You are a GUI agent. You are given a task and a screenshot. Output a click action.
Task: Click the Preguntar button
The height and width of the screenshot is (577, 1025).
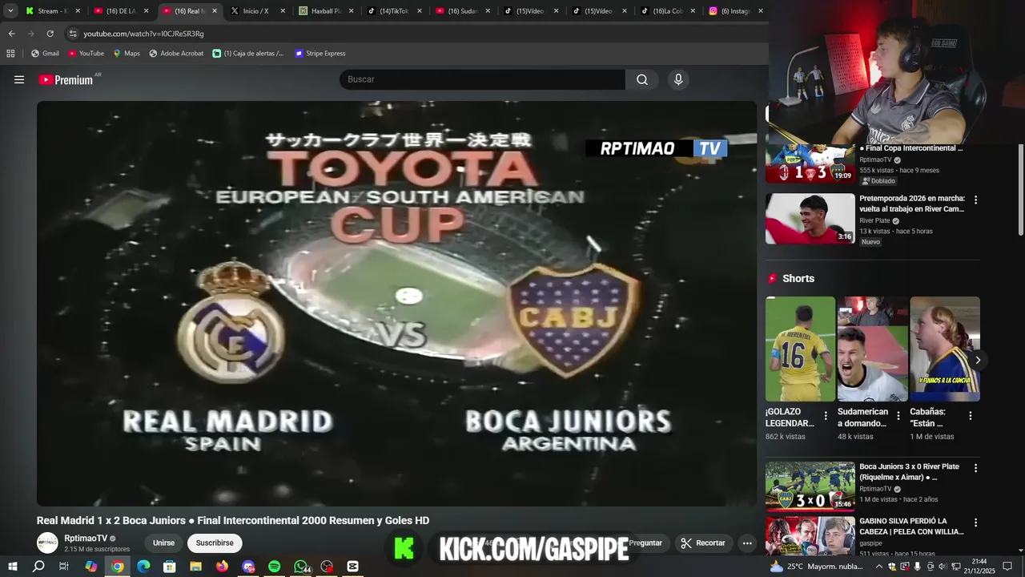(x=645, y=543)
